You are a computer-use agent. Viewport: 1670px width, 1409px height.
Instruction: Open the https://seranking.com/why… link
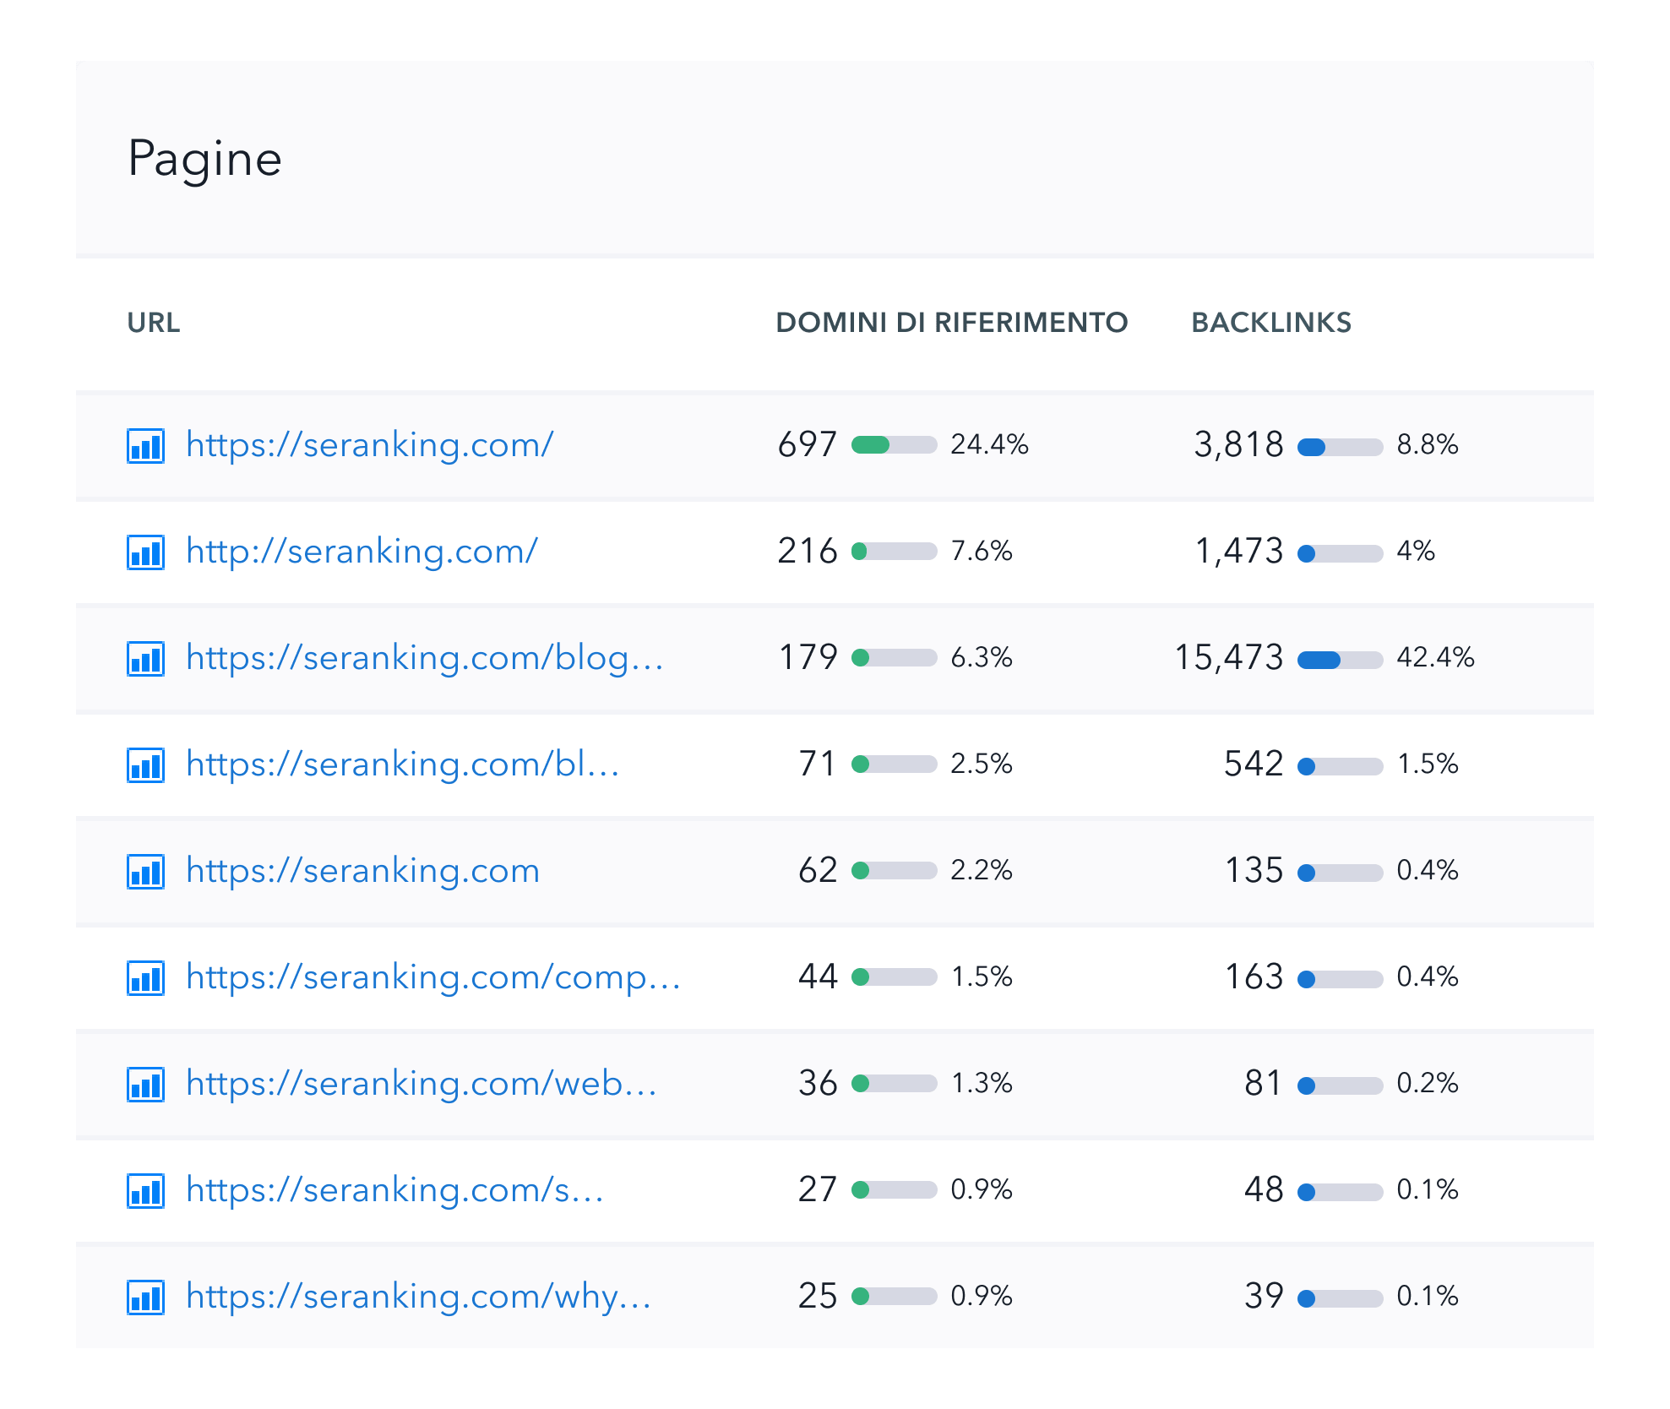point(419,1297)
